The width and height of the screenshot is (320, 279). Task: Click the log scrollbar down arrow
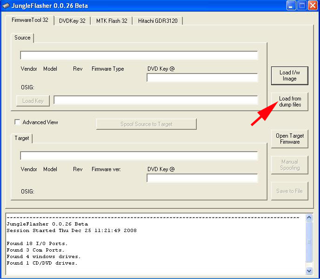pos(309,271)
